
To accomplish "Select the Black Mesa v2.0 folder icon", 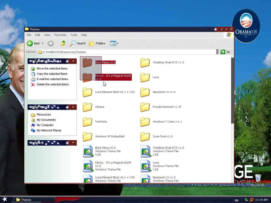I will point(87,62).
